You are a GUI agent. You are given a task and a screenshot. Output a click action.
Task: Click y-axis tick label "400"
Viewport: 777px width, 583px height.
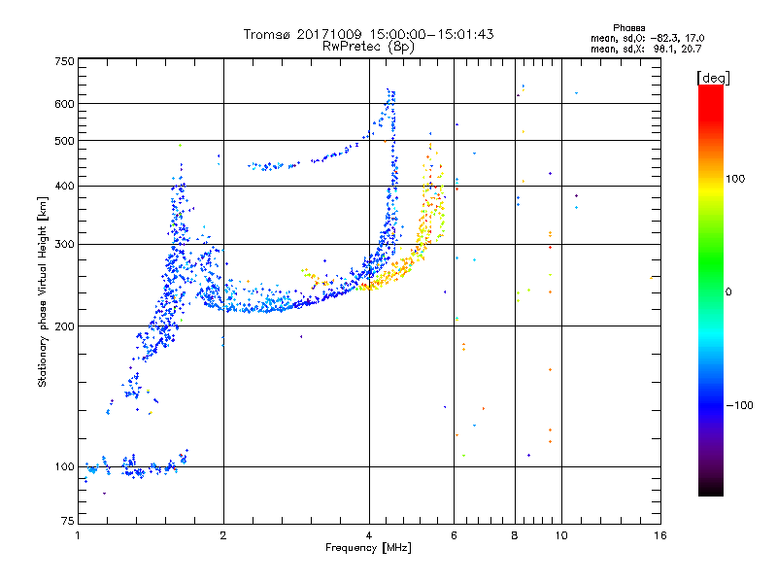pos(65,186)
